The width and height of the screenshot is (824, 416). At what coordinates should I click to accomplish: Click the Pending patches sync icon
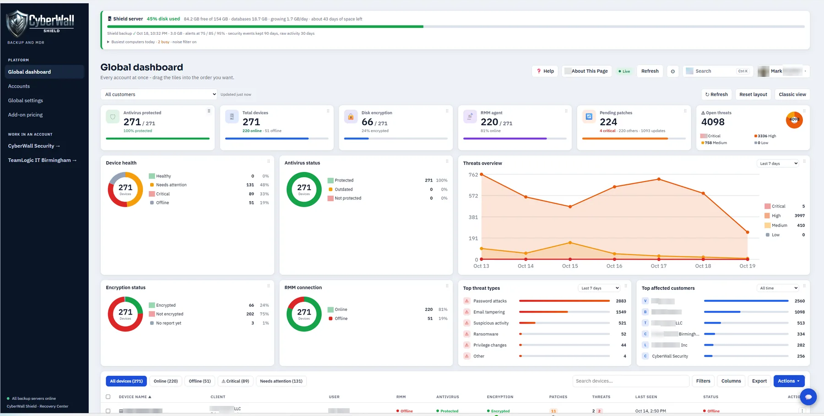click(589, 117)
